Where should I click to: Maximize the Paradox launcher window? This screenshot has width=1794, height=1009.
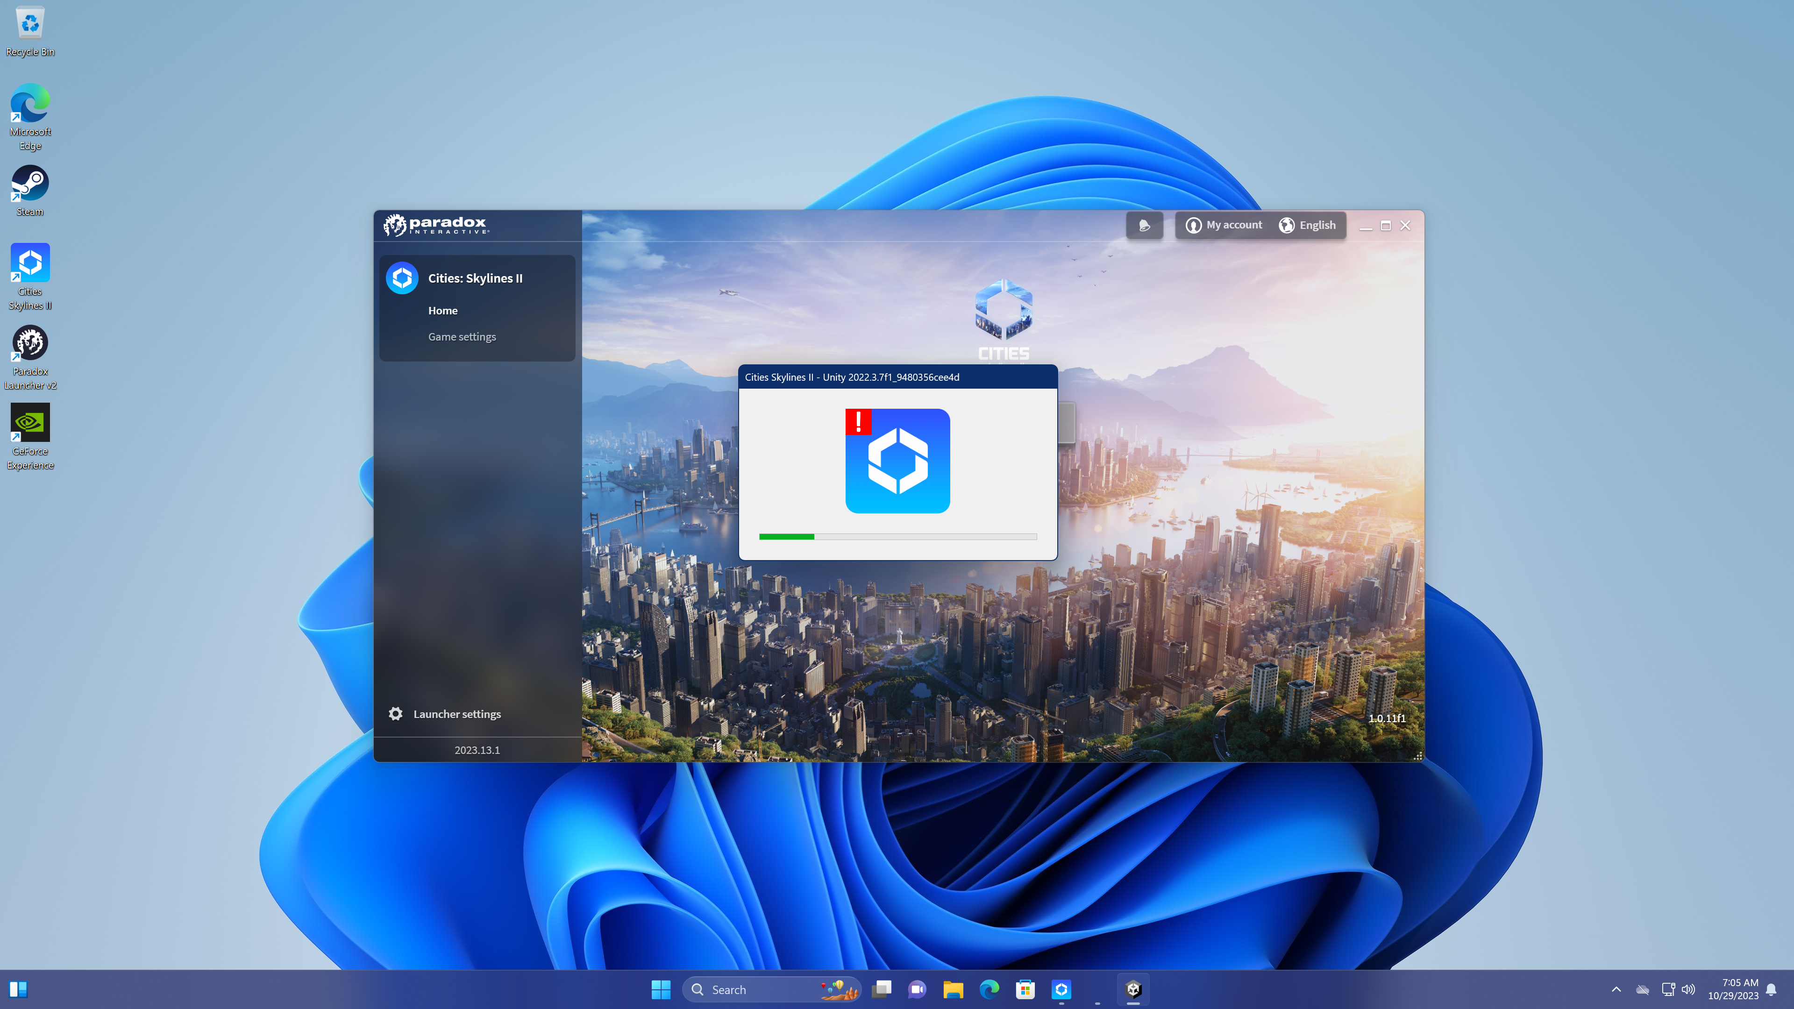[x=1386, y=226]
